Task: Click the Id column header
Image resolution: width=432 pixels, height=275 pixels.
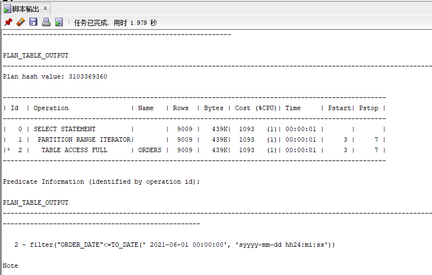Action: 14,108
